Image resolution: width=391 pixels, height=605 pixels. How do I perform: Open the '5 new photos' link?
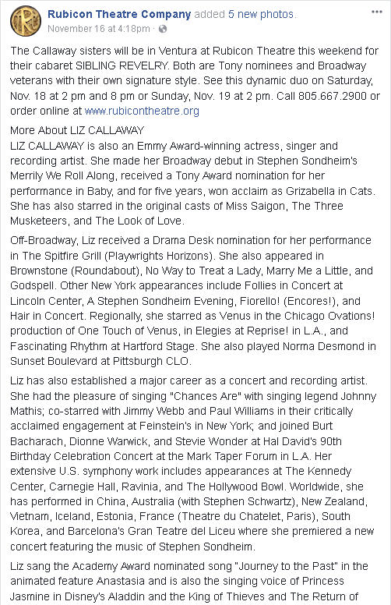(261, 14)
